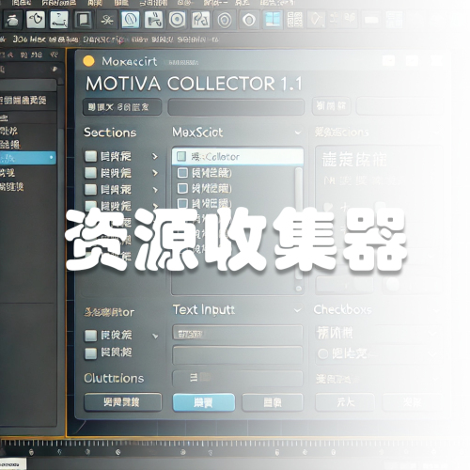Click the blue highlighted button at dialog bottom
470x470 pixels.
tap(204, 402)
